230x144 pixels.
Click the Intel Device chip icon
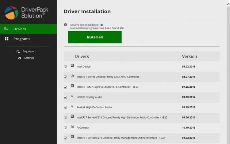click(x=72, y=66)
